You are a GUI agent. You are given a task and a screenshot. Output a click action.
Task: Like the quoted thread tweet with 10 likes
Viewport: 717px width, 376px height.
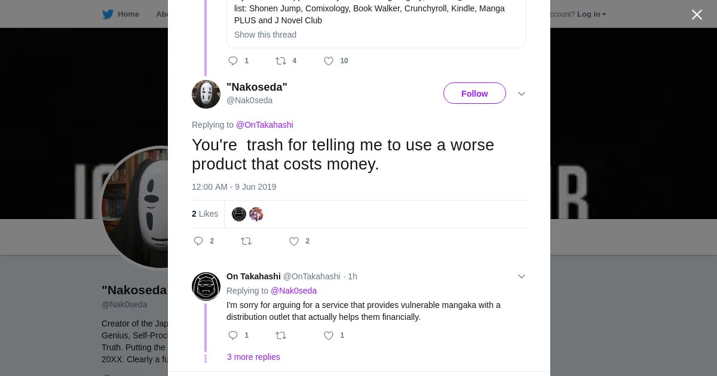[x=329, y=61]
